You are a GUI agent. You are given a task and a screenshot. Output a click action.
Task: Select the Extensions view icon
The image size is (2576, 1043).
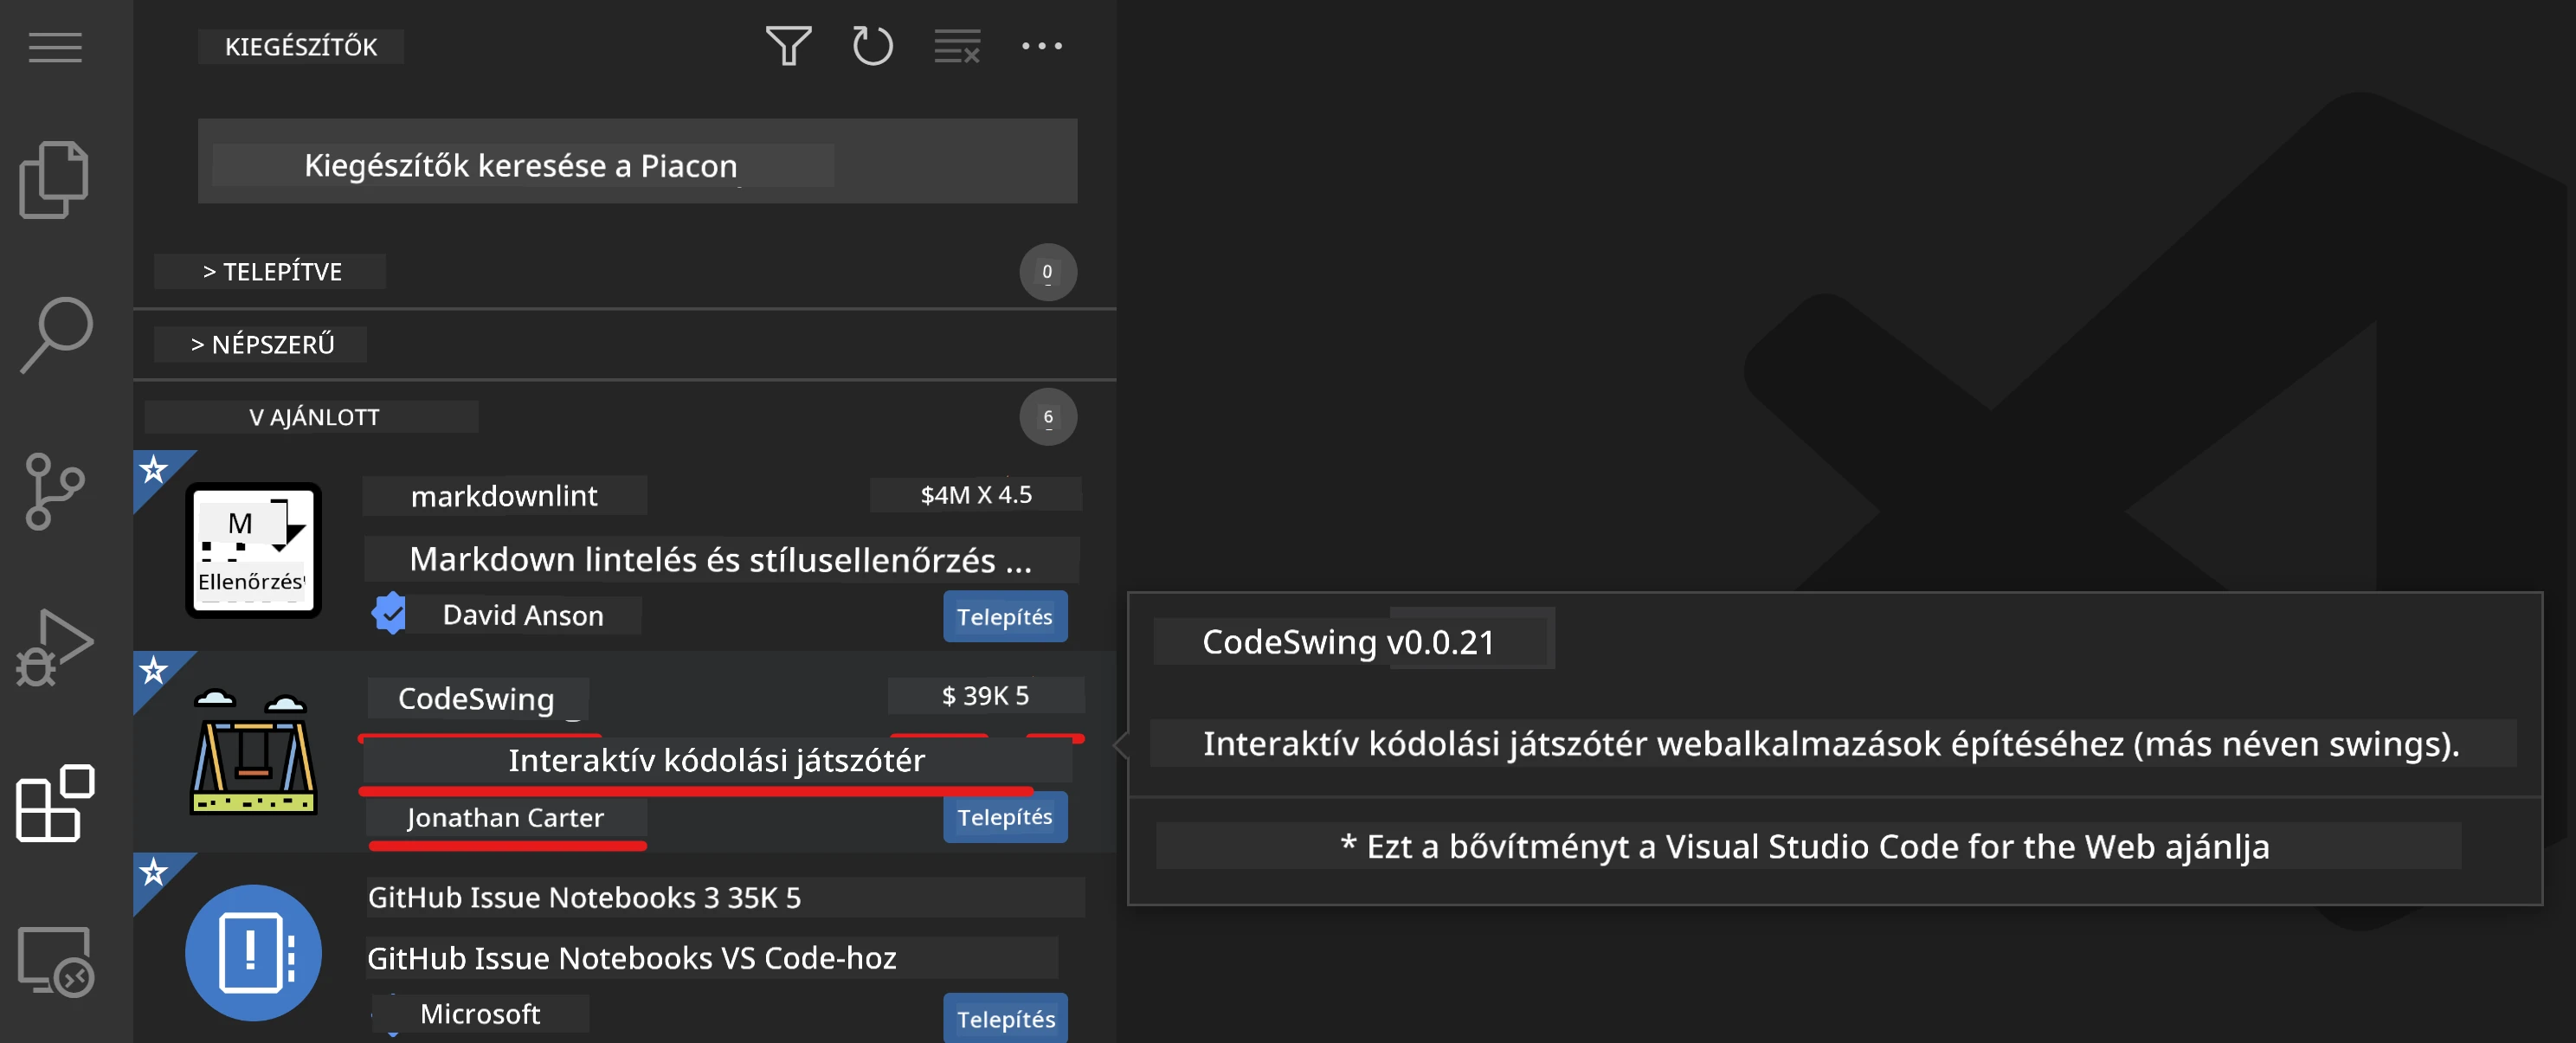[x=55, y=803]
